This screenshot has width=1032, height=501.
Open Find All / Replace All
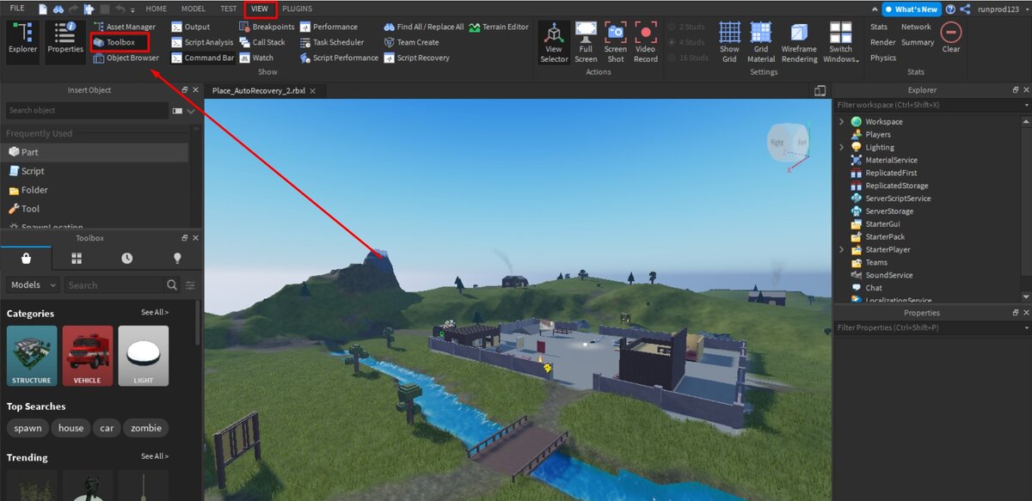[424, 27]
